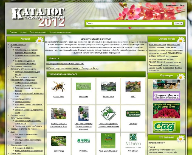Open Контактная информация menu item
The height and width of the screenshot is (155, 192).
[x=61, y=32]
